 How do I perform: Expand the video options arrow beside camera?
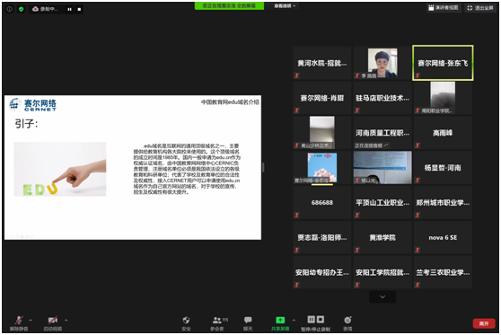click(66, 320)
